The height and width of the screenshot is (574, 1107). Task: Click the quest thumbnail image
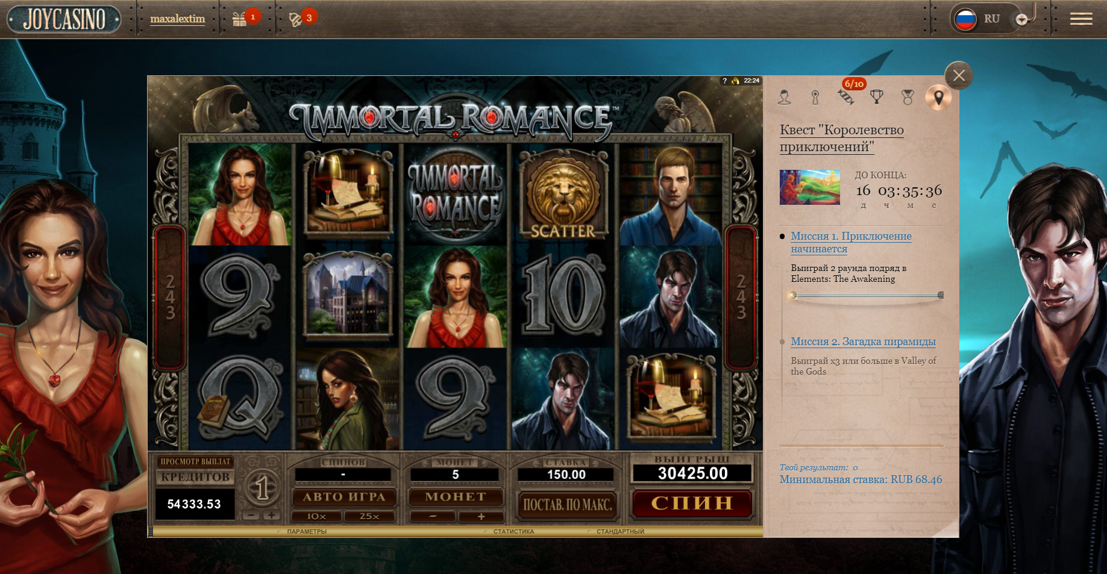809,187
